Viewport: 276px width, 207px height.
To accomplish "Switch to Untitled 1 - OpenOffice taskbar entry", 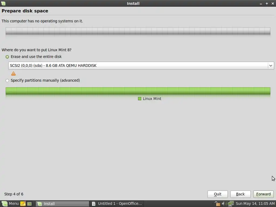I will [117, 204].
